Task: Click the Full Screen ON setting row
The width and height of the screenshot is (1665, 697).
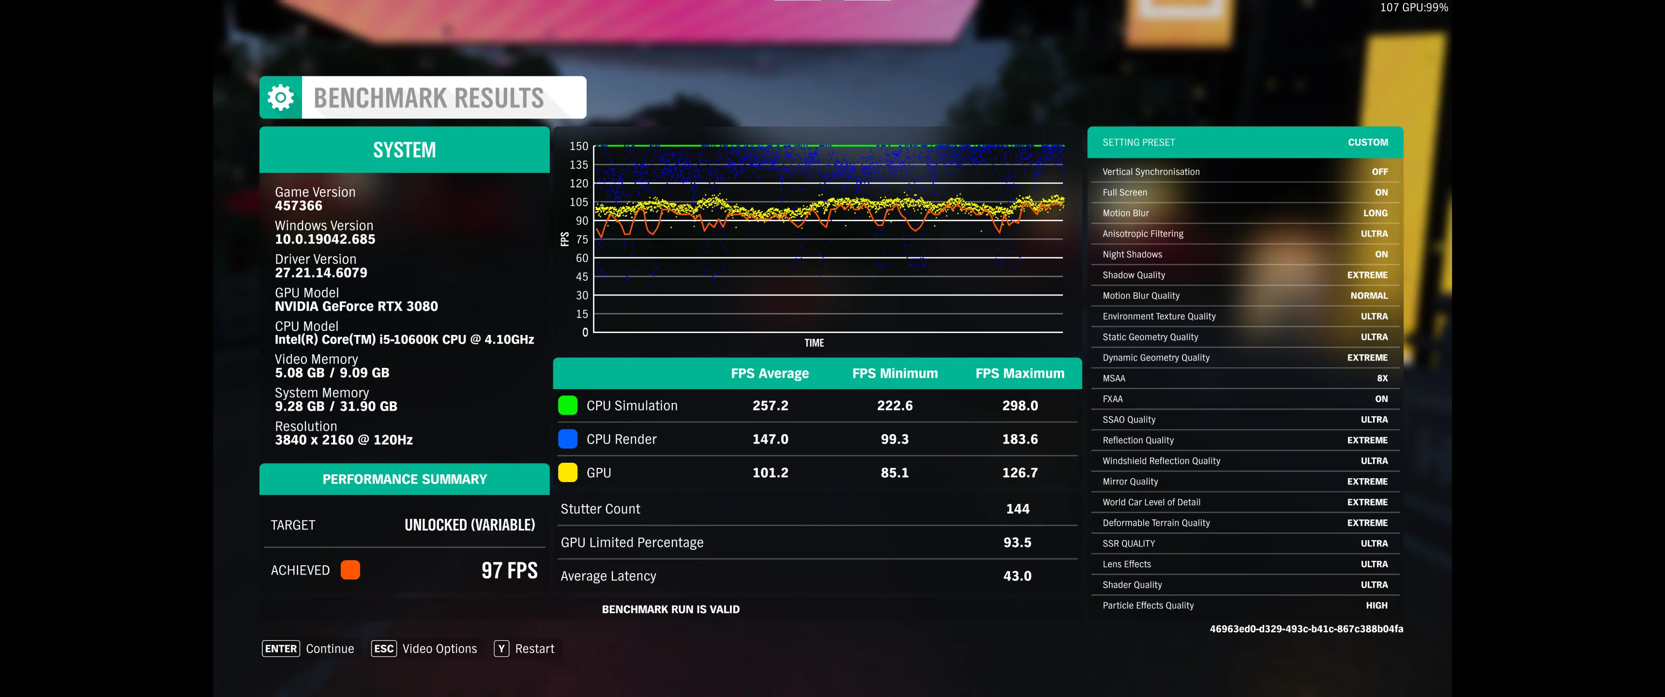Action: coord(1245,193)
